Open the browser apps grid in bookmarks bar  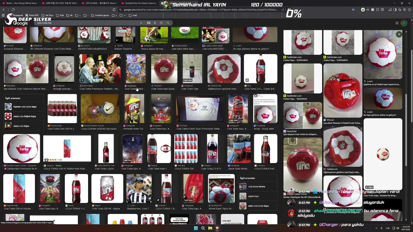(x=3, y=15)
